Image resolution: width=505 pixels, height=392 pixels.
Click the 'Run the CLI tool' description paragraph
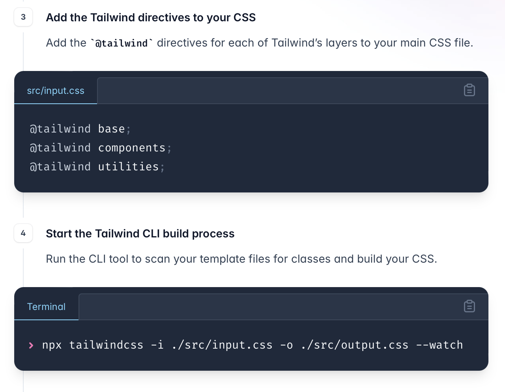click(x=241, y=259)
